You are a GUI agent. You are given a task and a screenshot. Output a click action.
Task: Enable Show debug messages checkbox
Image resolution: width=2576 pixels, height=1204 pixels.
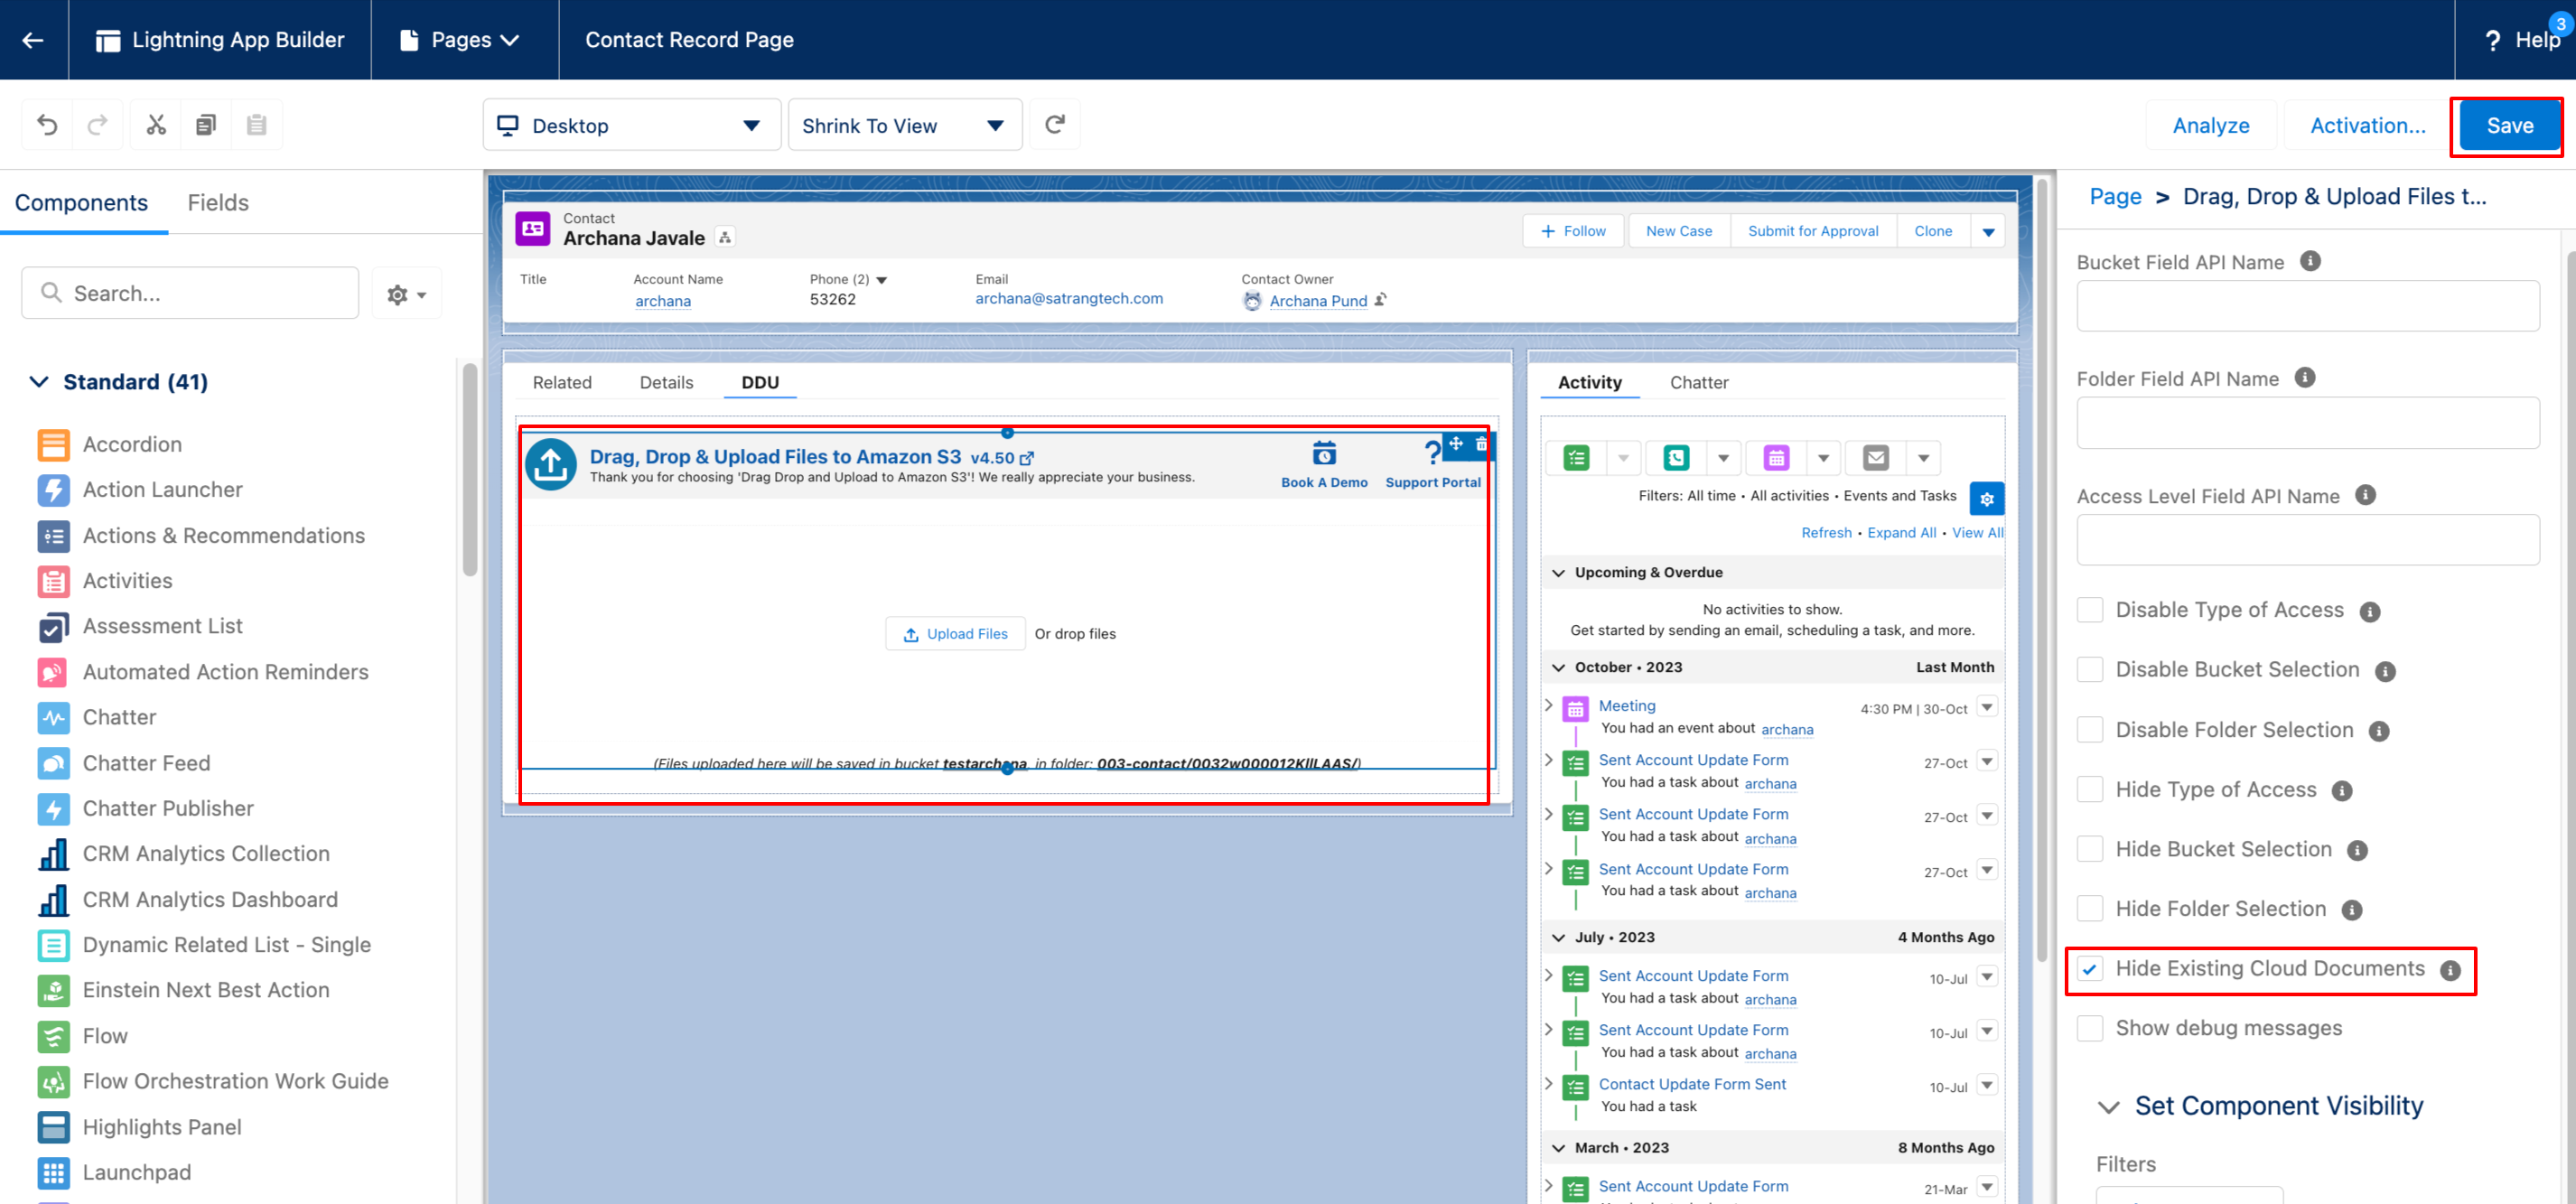point(2090,1029)
